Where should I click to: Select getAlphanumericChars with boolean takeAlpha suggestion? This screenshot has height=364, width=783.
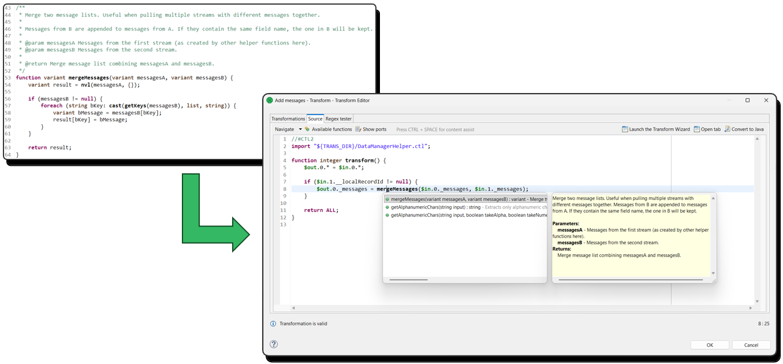465,215
